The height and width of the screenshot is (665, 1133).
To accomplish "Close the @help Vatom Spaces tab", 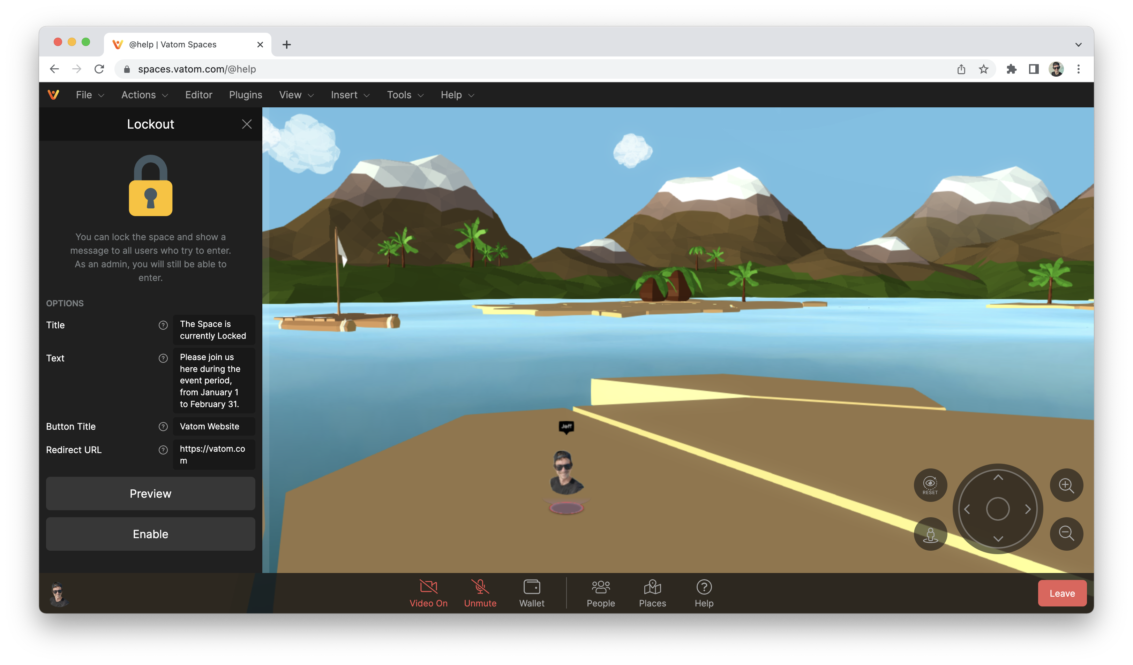I will click(260, 45).
